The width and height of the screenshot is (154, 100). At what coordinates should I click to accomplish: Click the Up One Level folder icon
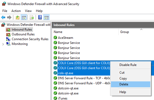[x=18, y=18]
